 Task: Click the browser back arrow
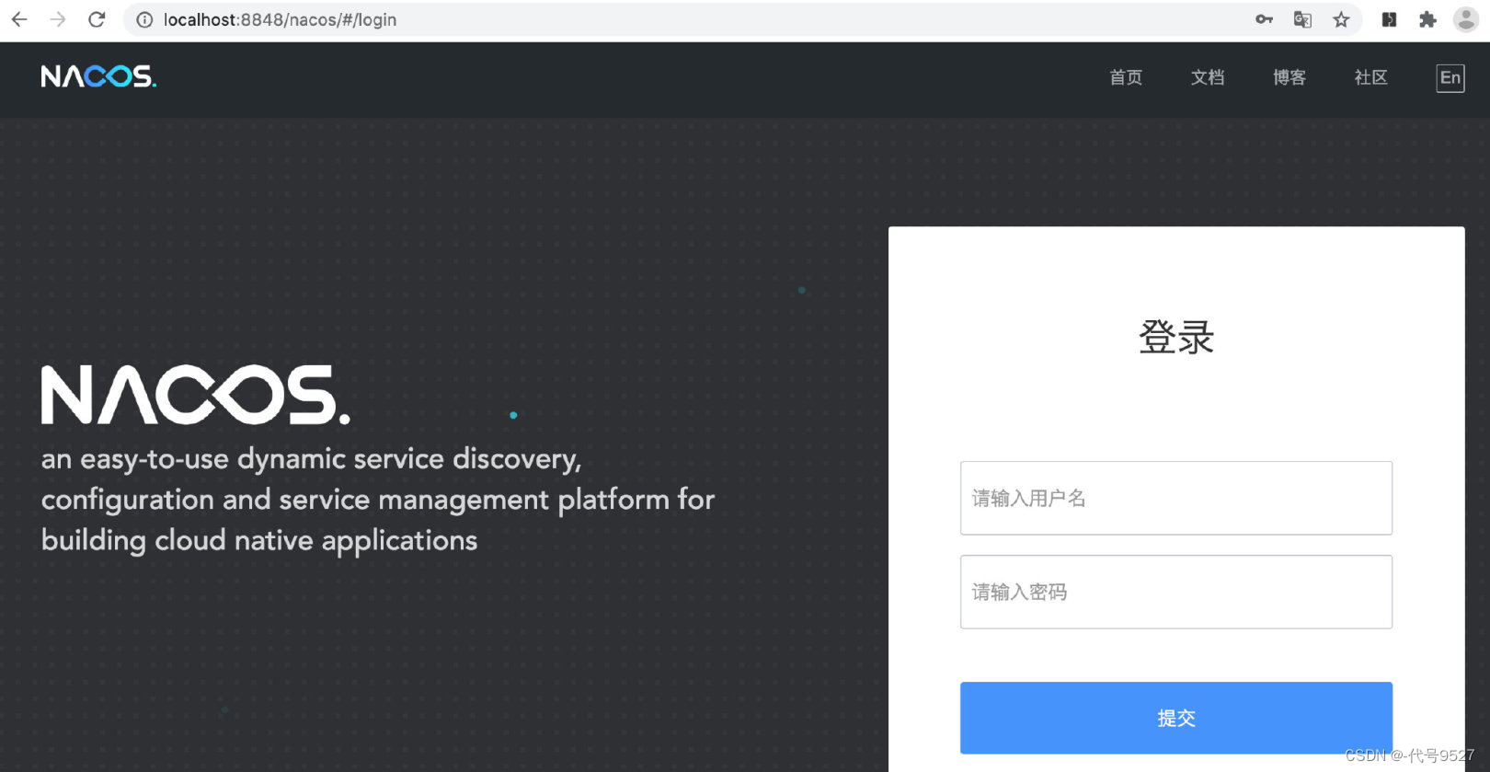[19, 19]
